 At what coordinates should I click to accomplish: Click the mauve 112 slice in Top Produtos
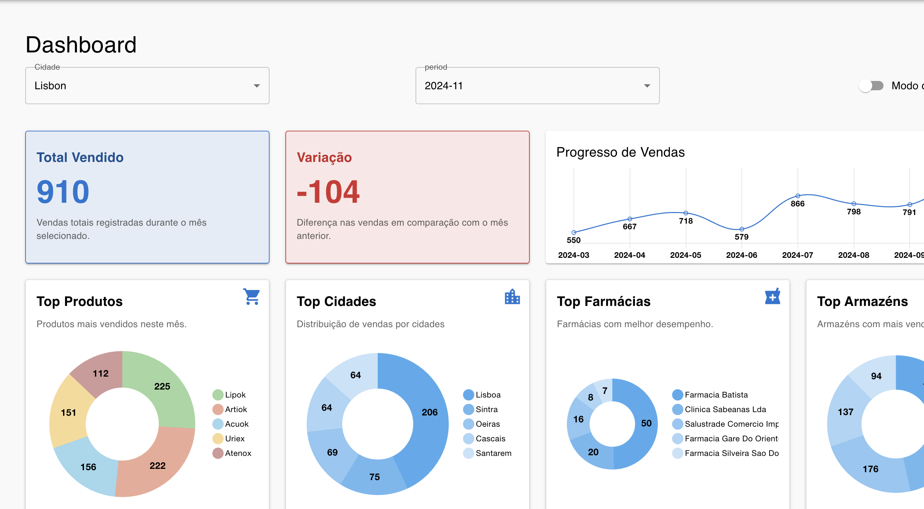(101, 373)
